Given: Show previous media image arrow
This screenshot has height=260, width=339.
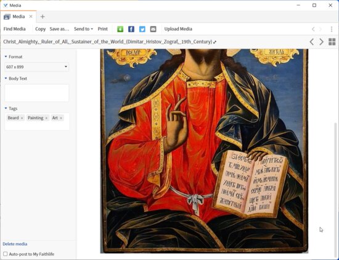Looking at the screenshot, I should coord(312,42).
